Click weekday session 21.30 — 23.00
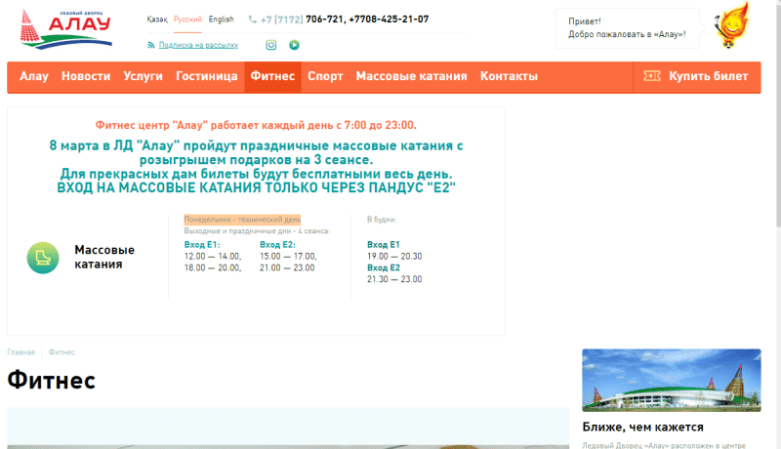781x449 pixels. [394, 279]
